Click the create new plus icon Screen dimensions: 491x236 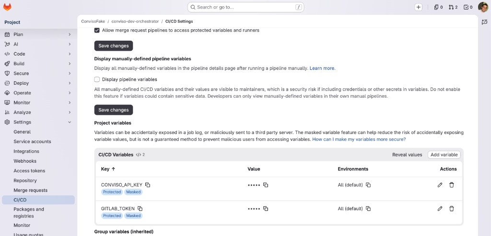point(418,7)
